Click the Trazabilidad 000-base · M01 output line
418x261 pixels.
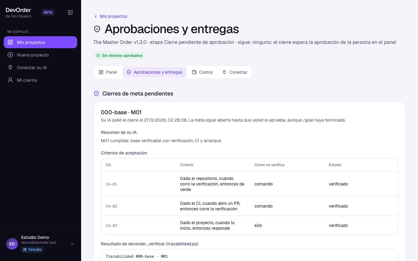click(137, 256)
